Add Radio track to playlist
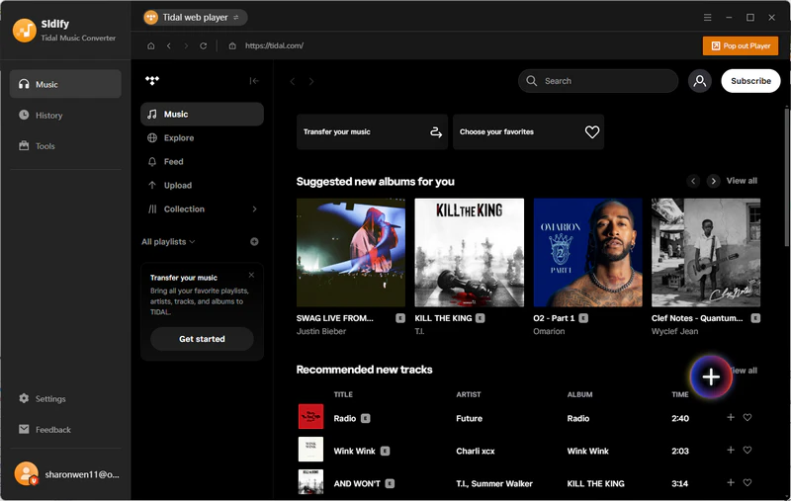This screenshot has height=501, width=791. pyautogui.click(x=731, y=417)
